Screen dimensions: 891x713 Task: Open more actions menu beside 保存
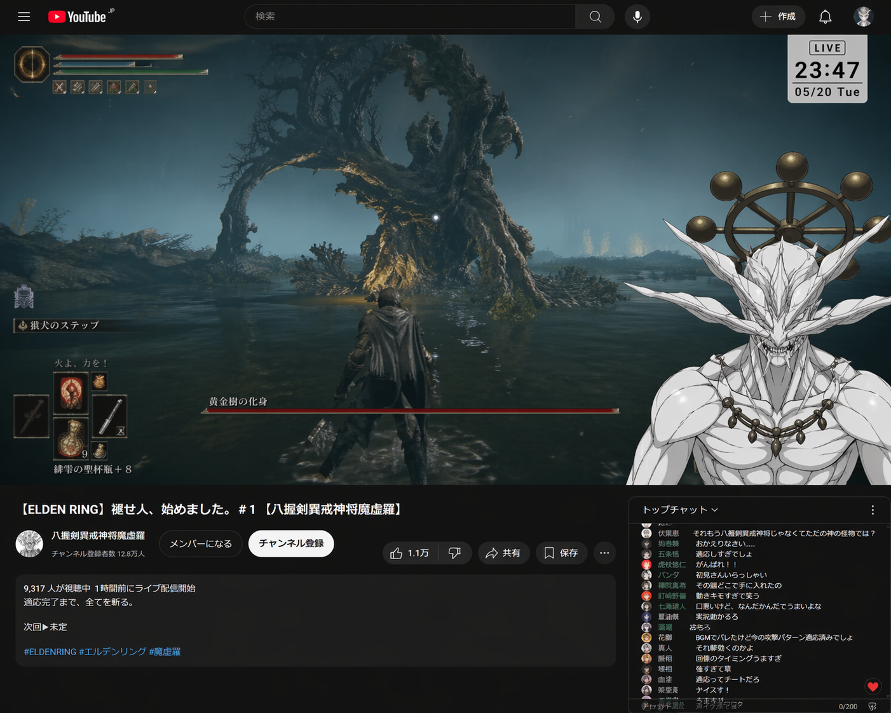pos(604,553)
